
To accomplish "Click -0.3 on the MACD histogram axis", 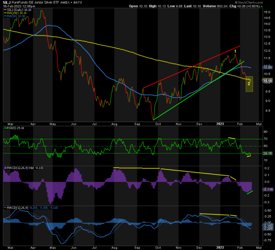I will tap(266, 202).
